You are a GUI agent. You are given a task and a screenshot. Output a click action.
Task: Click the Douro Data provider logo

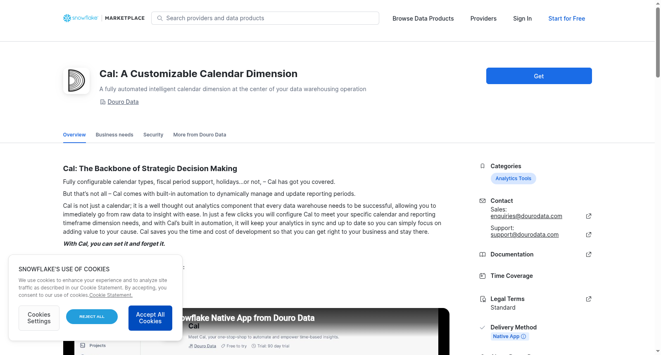click(76, 81)
